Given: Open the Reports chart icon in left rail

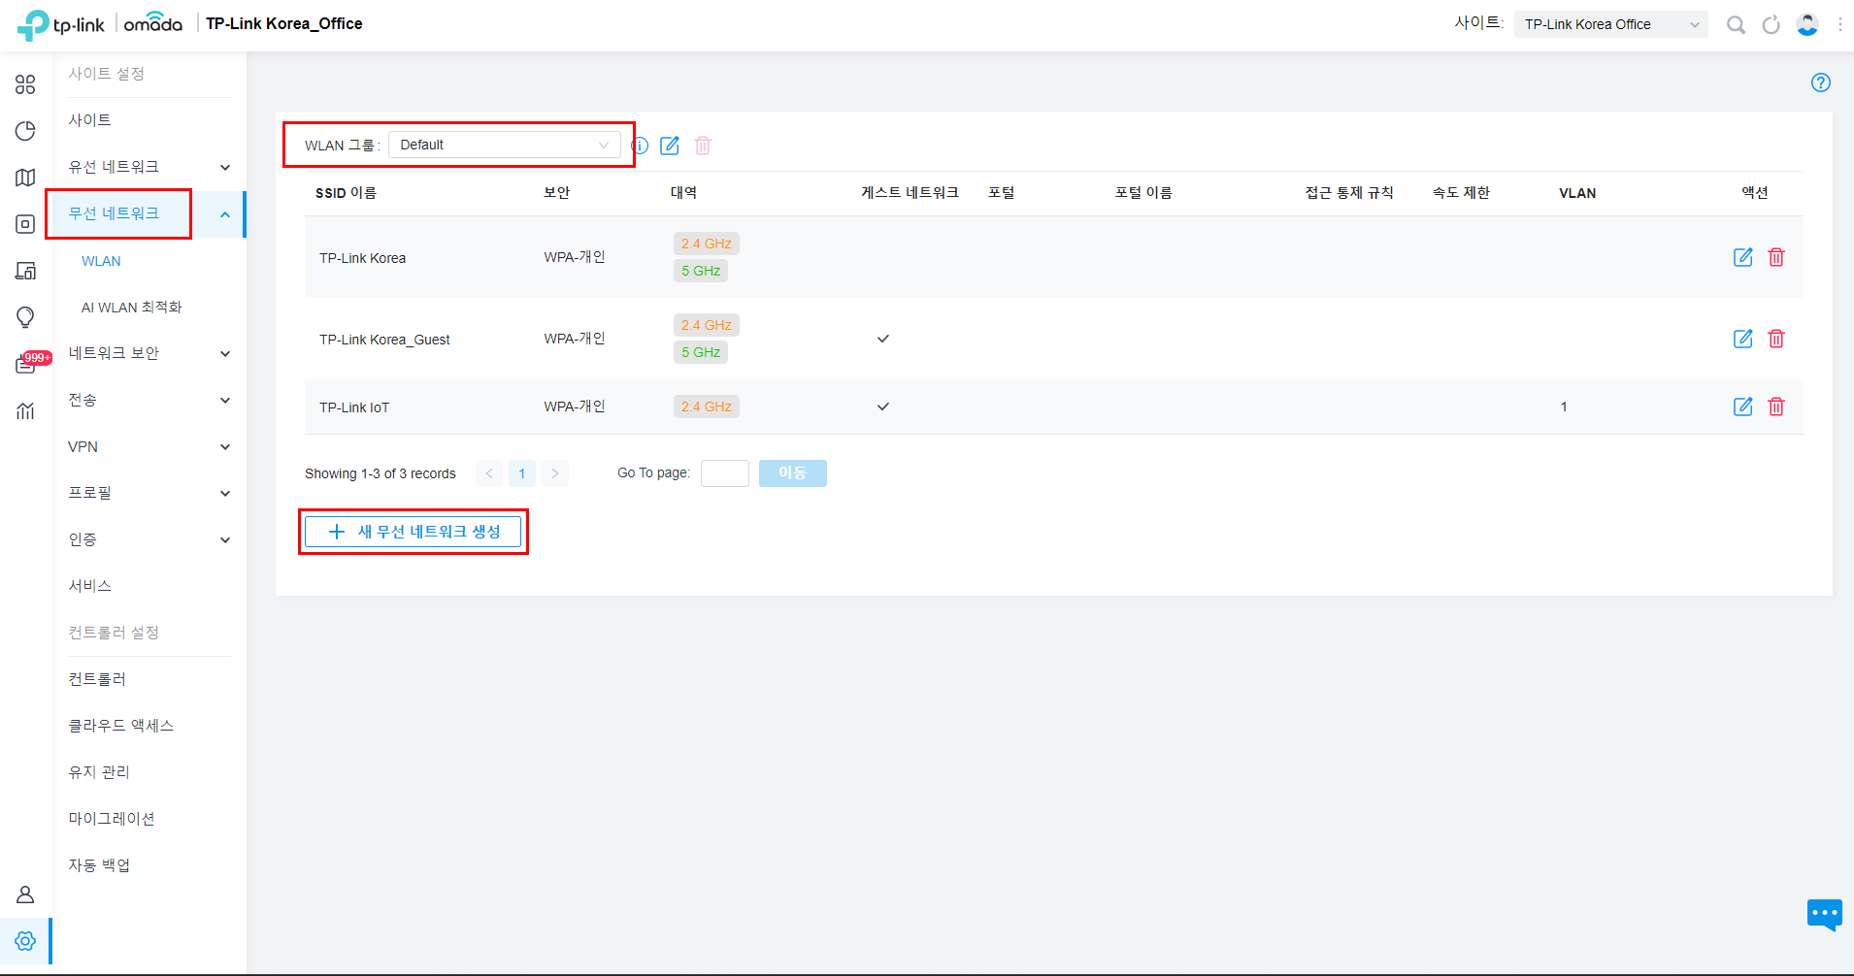Looking at the screenshot, I should pyautogui.click(x=25, y=410).
